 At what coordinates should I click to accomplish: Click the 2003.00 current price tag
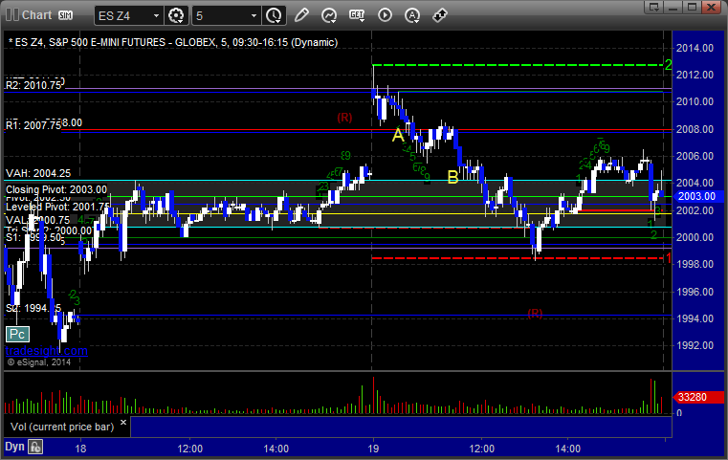coord(696,196)
